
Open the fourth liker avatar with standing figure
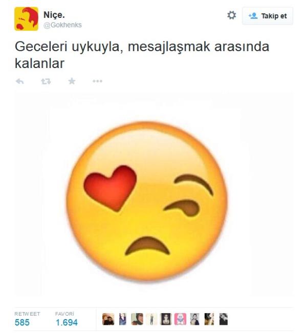(x=151, y=319)
